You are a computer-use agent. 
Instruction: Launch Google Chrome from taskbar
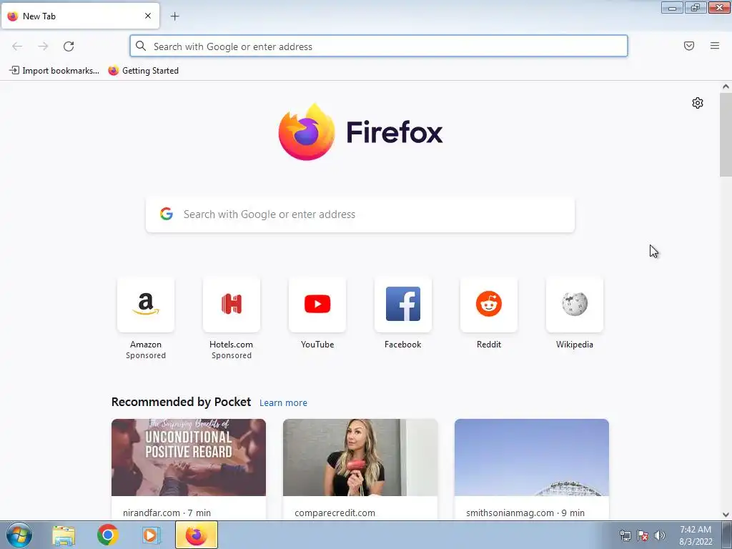107,535
